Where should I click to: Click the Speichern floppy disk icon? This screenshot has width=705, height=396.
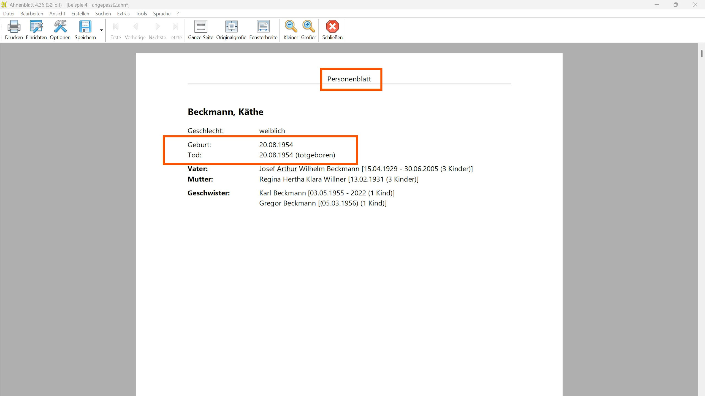point(85,27)
